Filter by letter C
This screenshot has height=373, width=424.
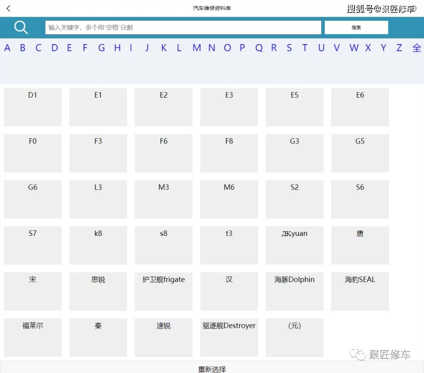(x=38, y=48)
